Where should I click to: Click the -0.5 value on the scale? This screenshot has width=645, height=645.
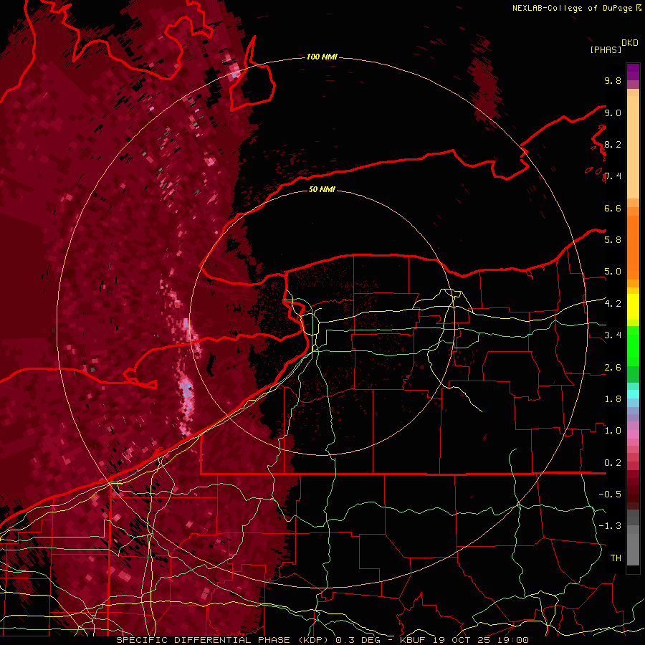click(610, 494)
